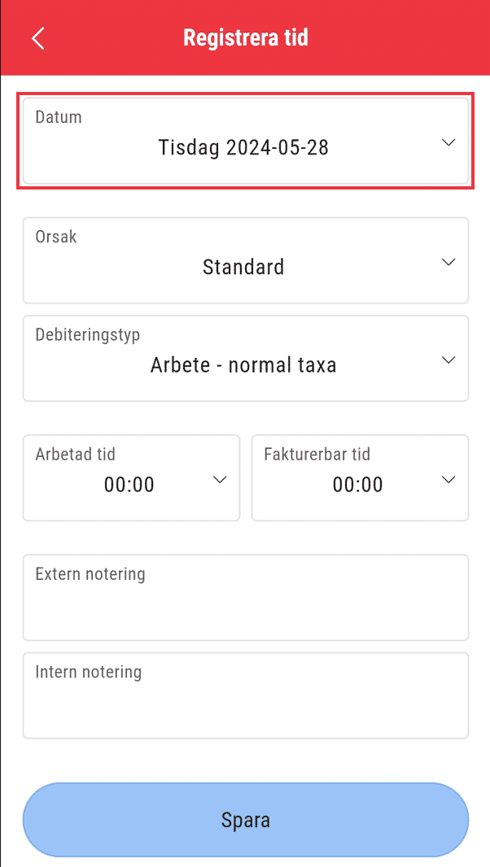Click the 00:00 value under Fakturerbar tid

(357, 485)
